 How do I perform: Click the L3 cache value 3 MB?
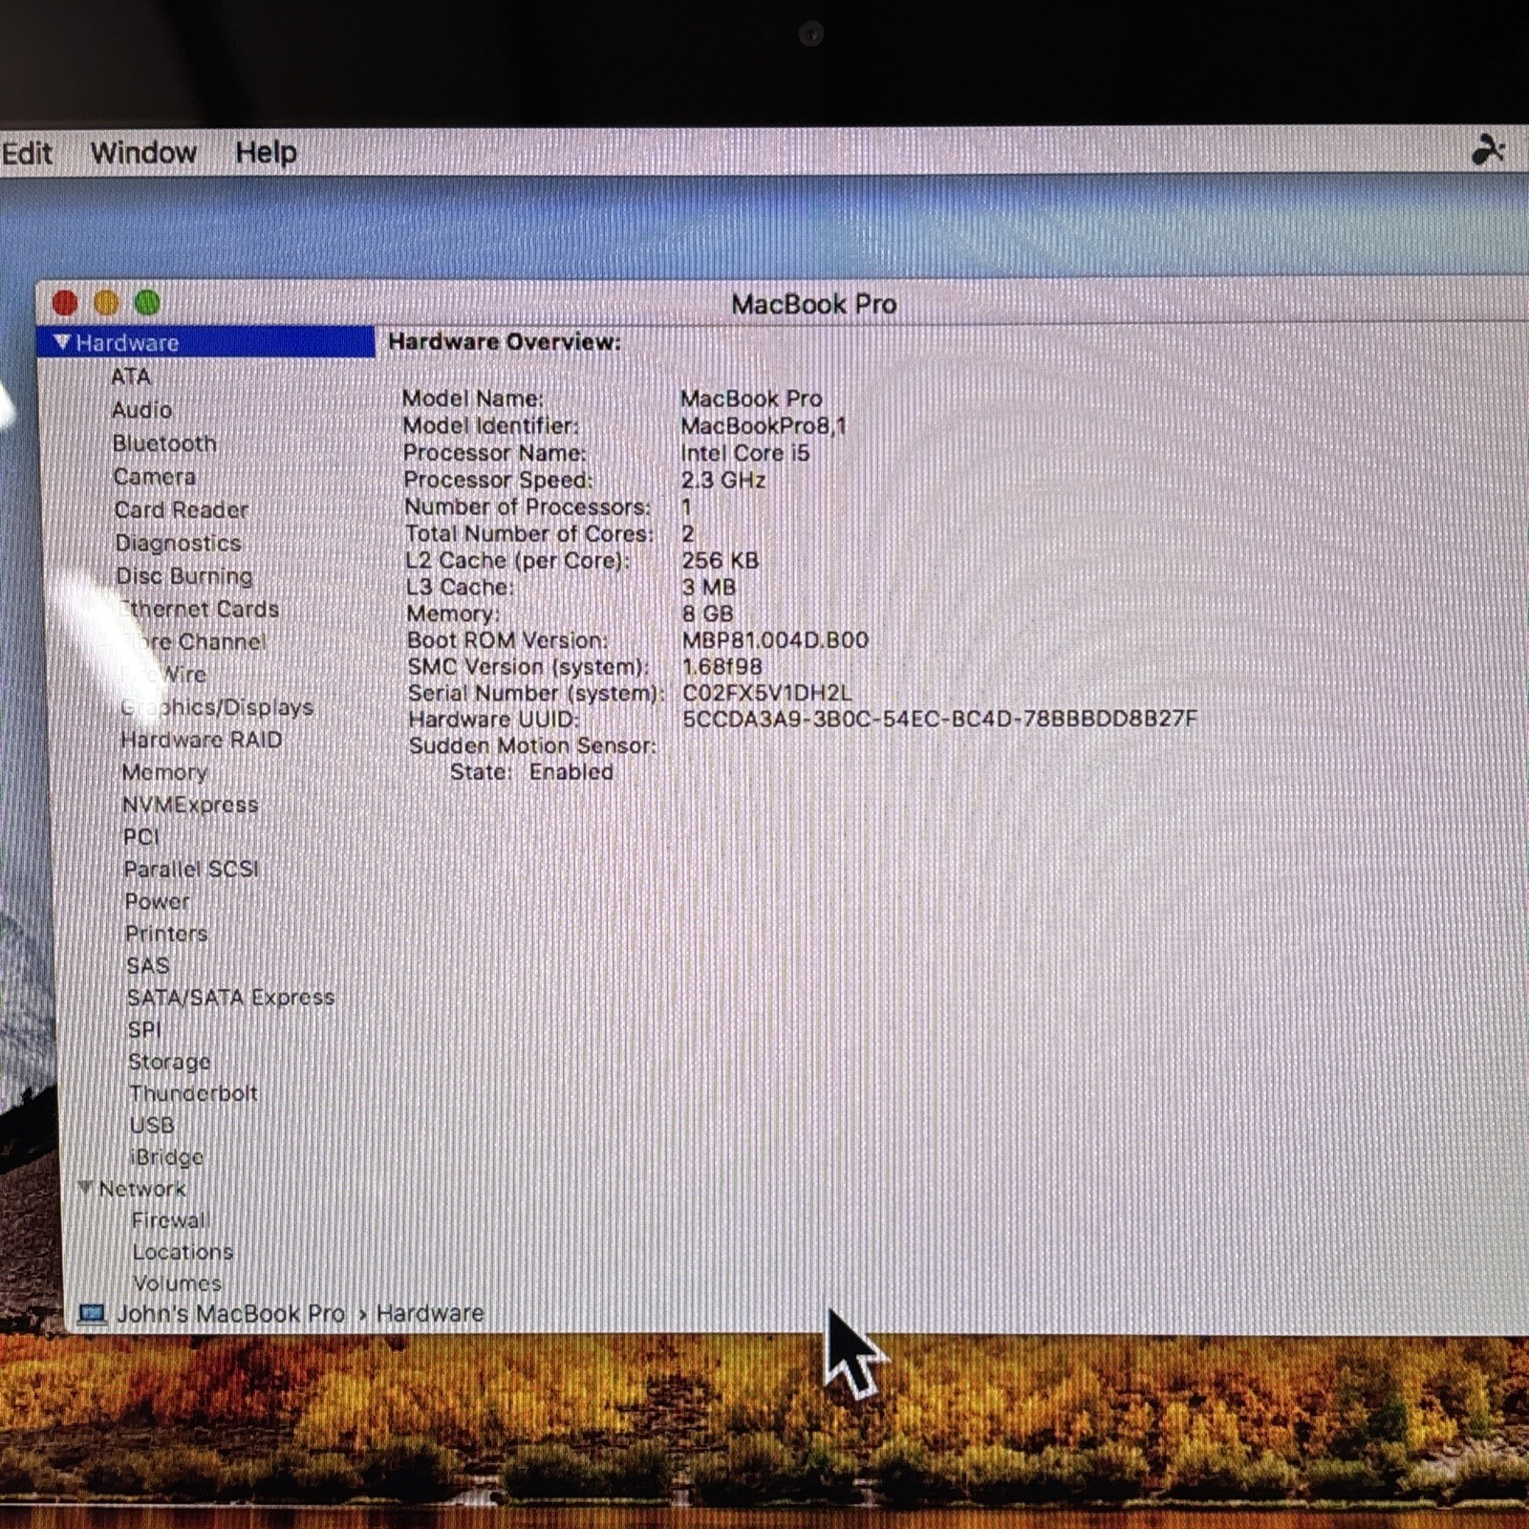[x=709, y=587]
